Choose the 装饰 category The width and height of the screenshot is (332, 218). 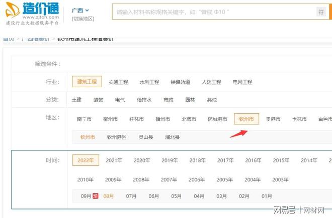(98, 100)
